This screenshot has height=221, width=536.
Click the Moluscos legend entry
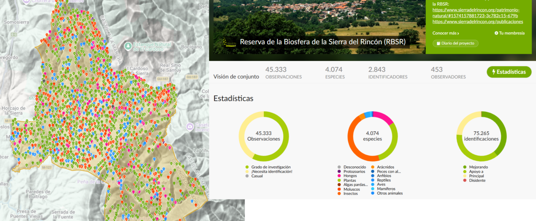coord(348,189)
